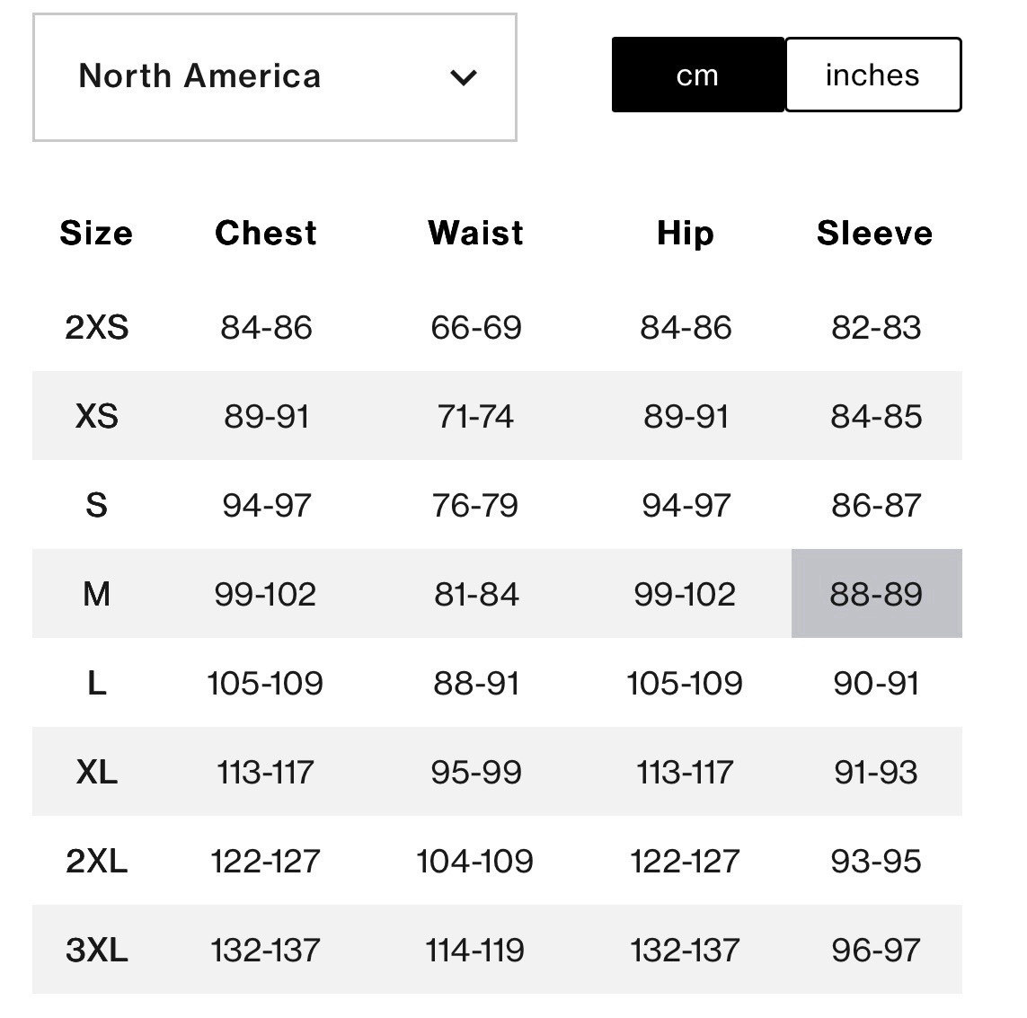Click the 104-109 waist measurement cell
1027x1018 pixels.
point(475,861)
